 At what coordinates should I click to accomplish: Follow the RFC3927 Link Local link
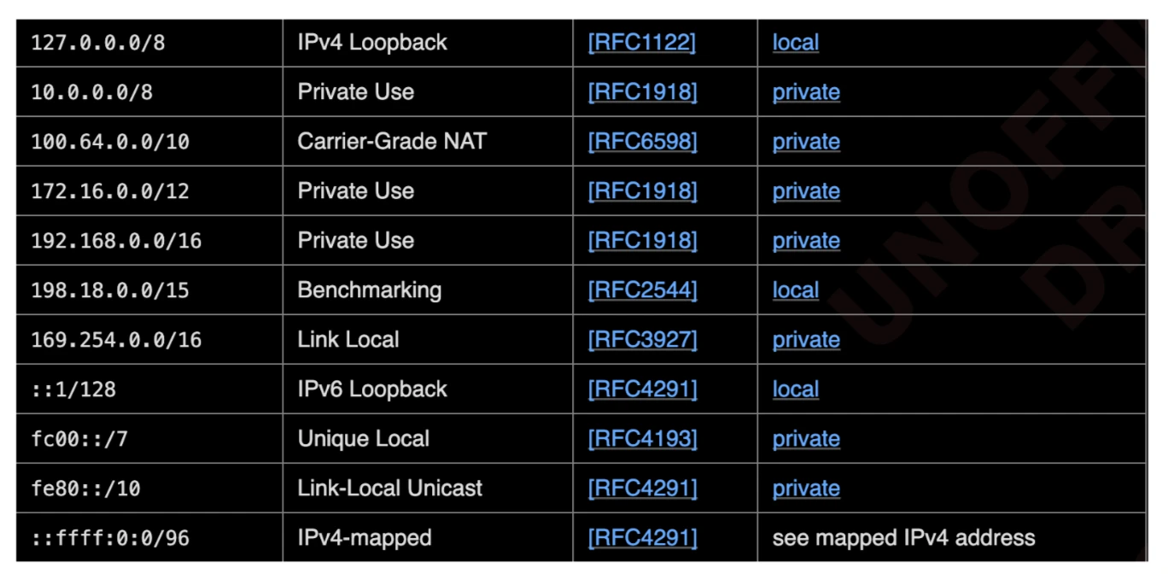642,340
